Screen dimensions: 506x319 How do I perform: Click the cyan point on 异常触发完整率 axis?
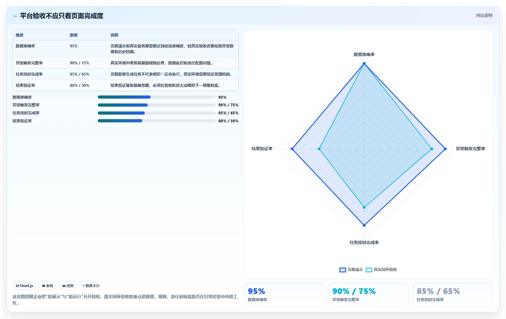coord(432,149)
